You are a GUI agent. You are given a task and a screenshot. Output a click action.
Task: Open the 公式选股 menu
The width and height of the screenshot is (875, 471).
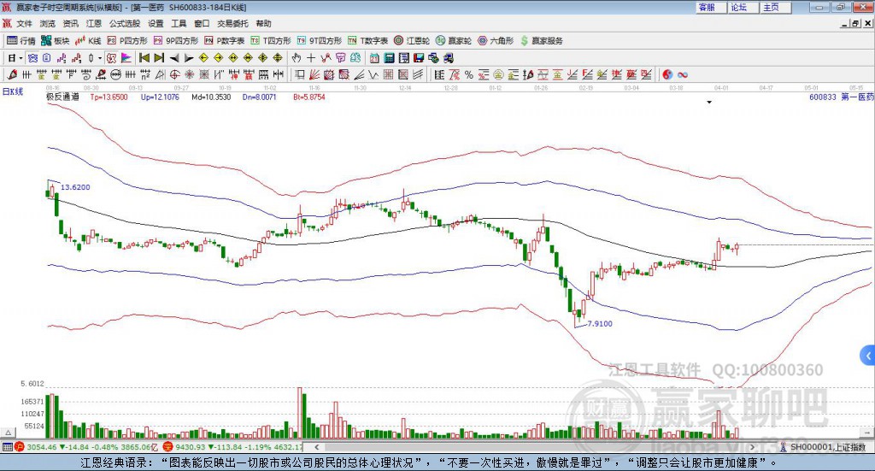[x=125, y=23]
